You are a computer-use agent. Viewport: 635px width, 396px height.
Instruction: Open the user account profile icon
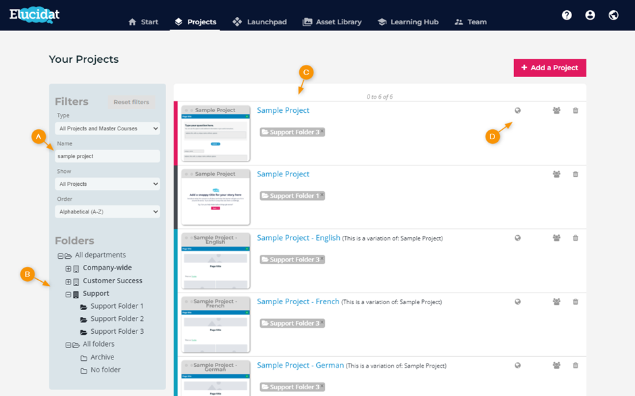[x=590, y=16]
